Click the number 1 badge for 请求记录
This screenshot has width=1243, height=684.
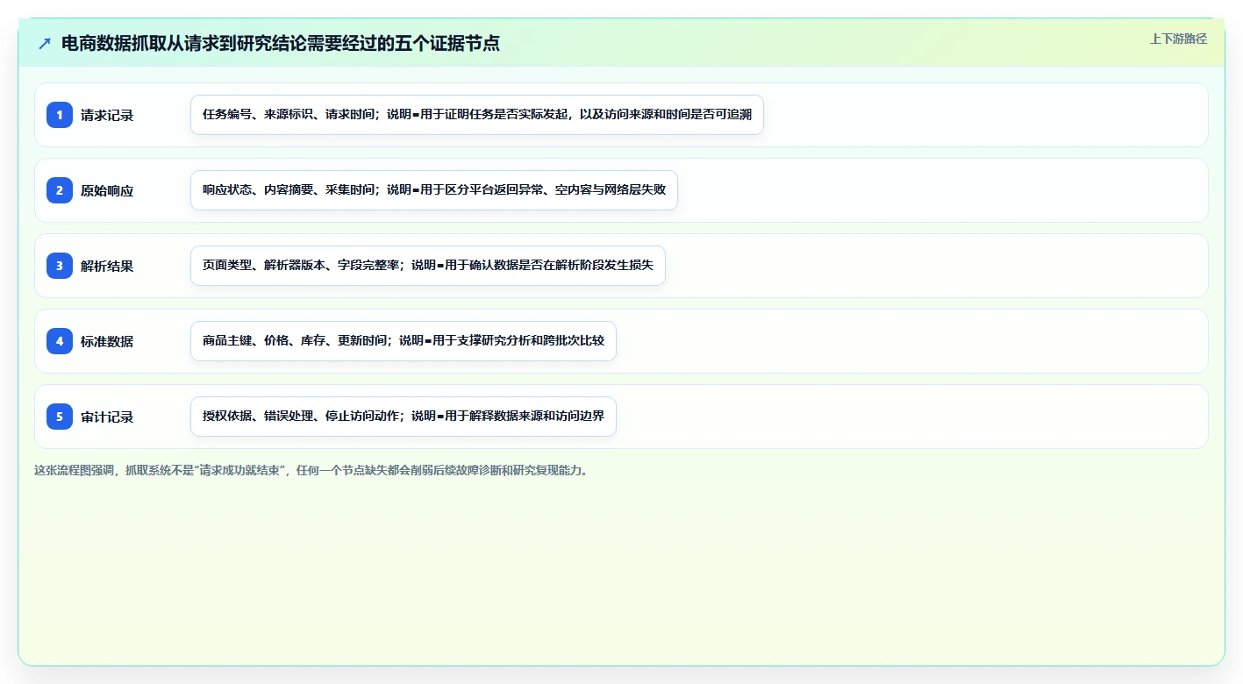coord(60,115)
